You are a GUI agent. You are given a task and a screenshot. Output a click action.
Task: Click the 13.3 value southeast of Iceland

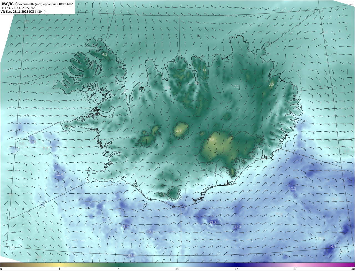coord(292,189)
